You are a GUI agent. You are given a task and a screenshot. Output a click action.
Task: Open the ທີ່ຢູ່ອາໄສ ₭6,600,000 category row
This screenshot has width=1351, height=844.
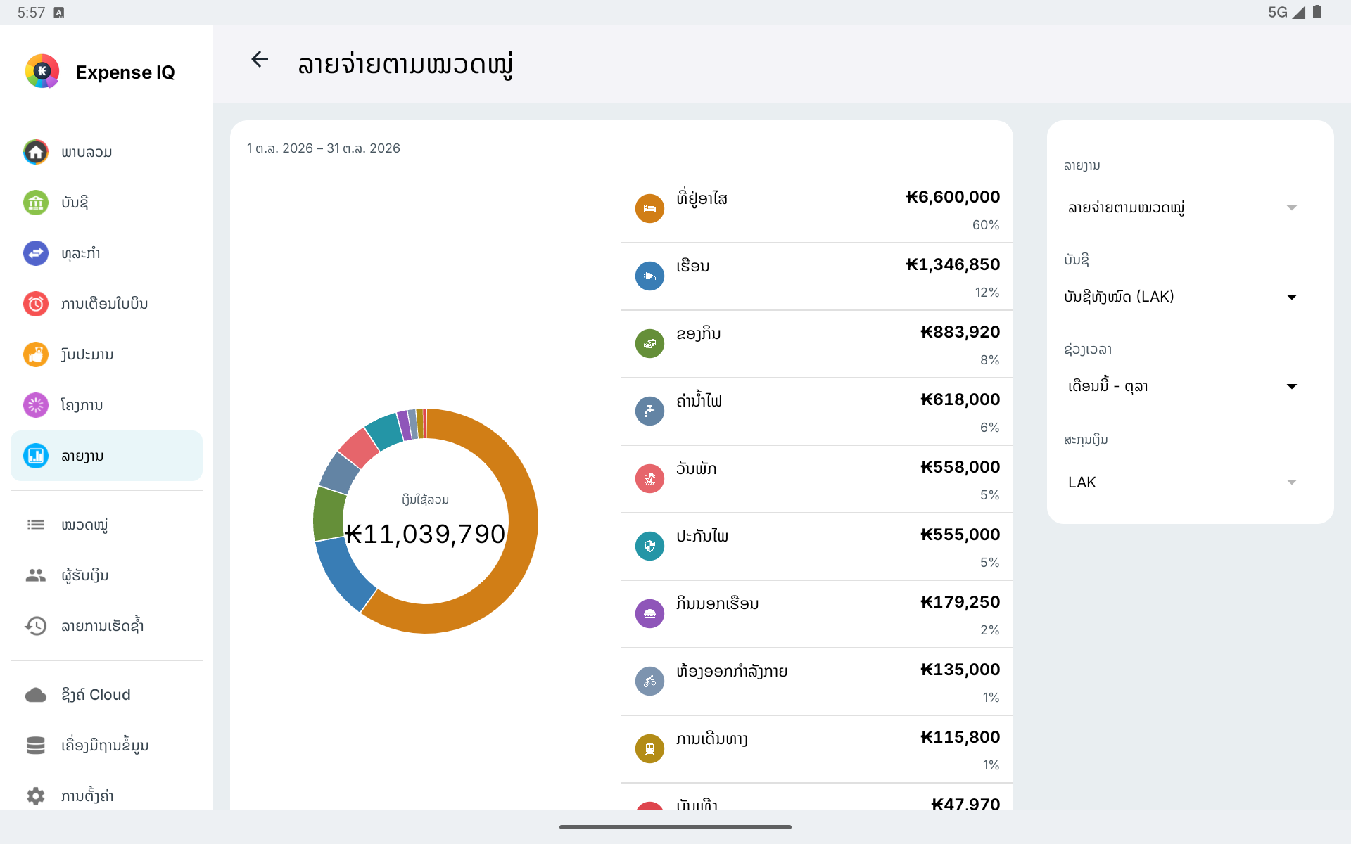tap(817, 209)
